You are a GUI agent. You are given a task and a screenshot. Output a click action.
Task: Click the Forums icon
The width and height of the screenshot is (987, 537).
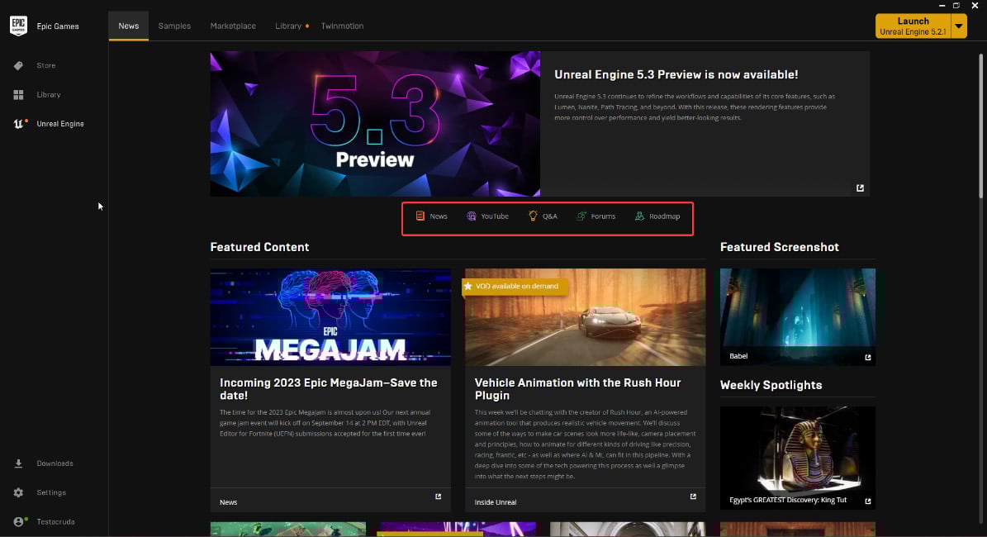[x=581, y=216]
